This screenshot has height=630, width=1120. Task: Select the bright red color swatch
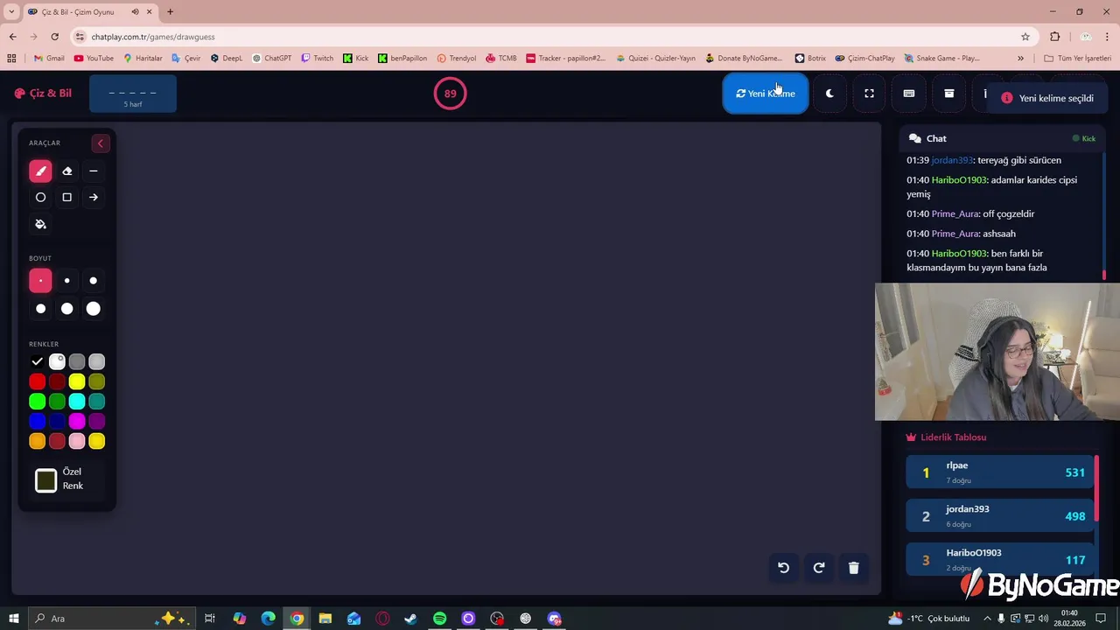click(x=37, y=381)
